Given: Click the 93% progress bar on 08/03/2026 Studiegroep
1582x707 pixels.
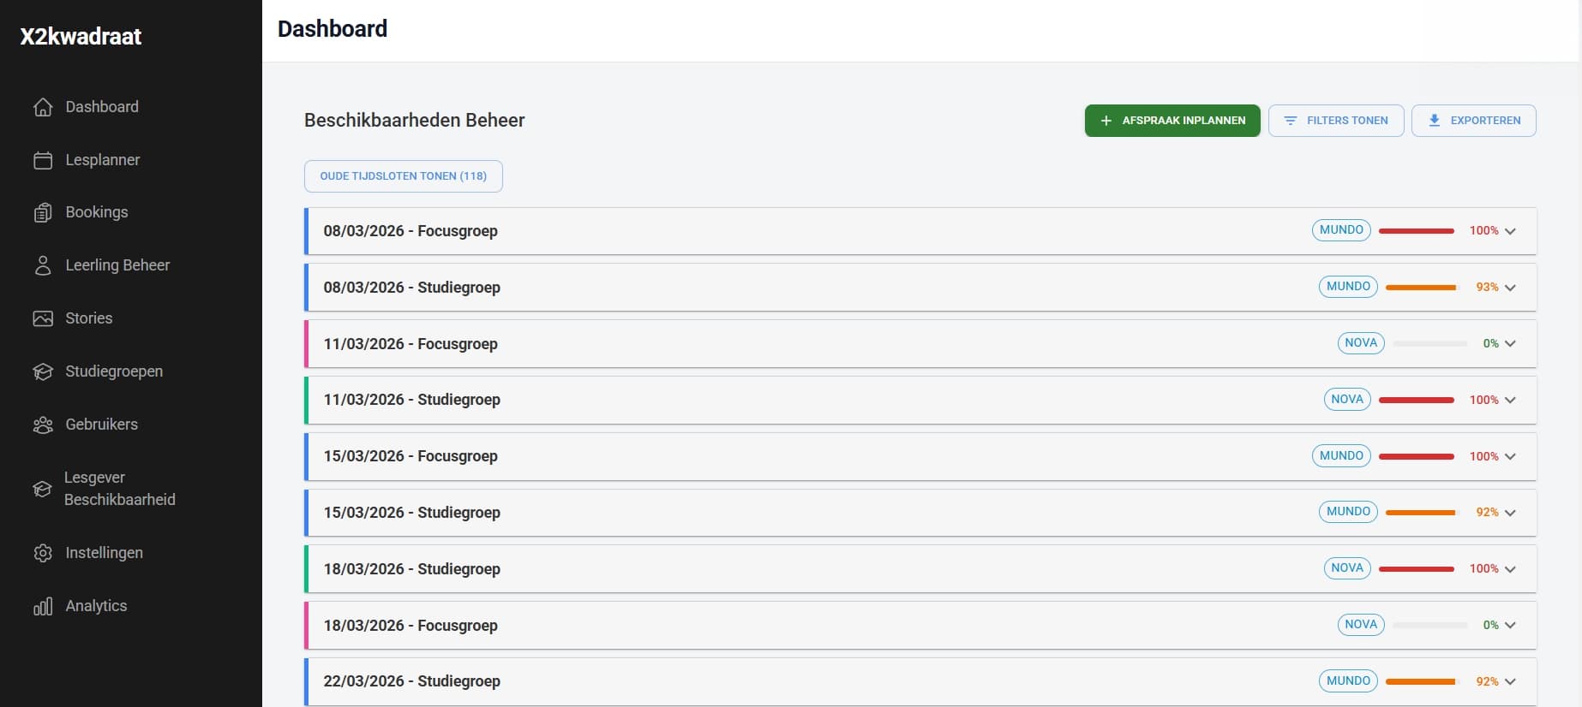Looking at the screenshot, I should pyautogui.click(x=1420, y=288).
